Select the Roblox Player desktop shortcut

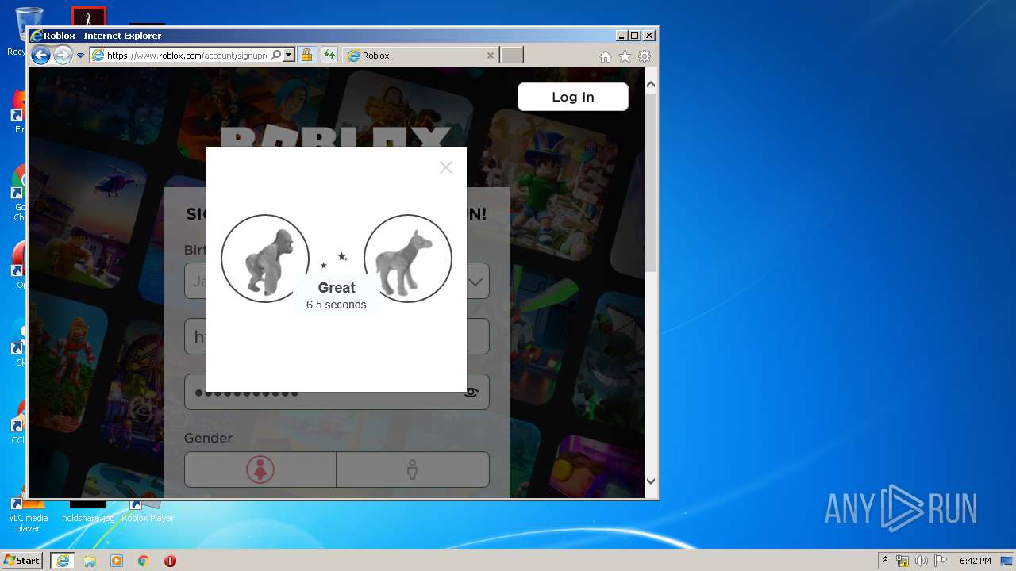[148, 512]
